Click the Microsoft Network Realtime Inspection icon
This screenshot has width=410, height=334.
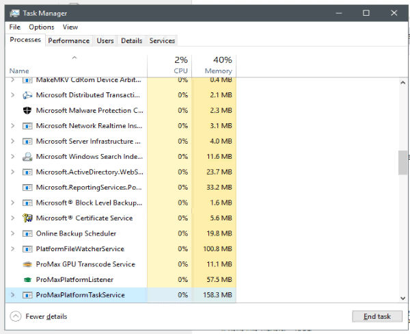point(27,126)
